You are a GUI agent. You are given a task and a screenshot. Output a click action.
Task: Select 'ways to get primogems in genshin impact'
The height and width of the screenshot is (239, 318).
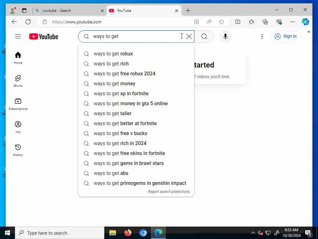pos(136,183)
